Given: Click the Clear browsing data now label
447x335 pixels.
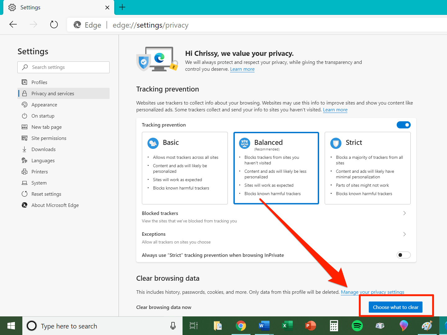Looking at the screenshot, I should click(164, 307).
